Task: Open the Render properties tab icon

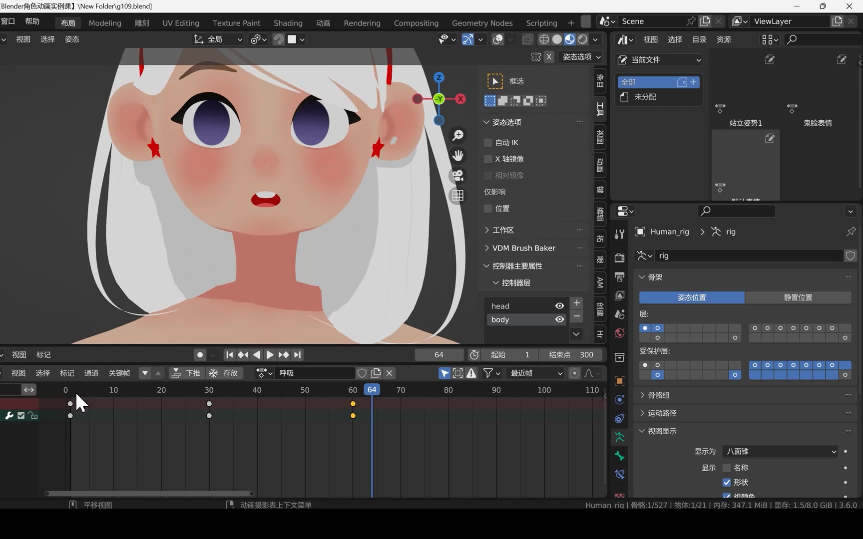Action: (619, 258)
